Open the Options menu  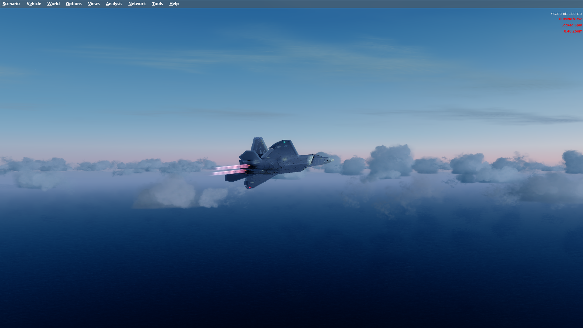tap(73, 4)
